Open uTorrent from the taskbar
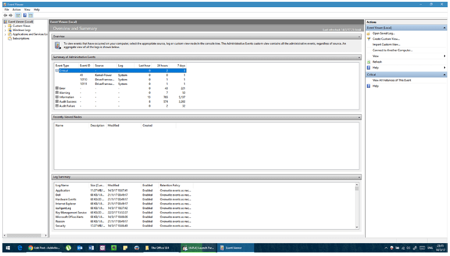 (x=69, y=248)
